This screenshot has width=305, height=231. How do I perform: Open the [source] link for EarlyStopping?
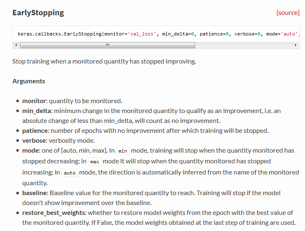click(x=288, y=12)
